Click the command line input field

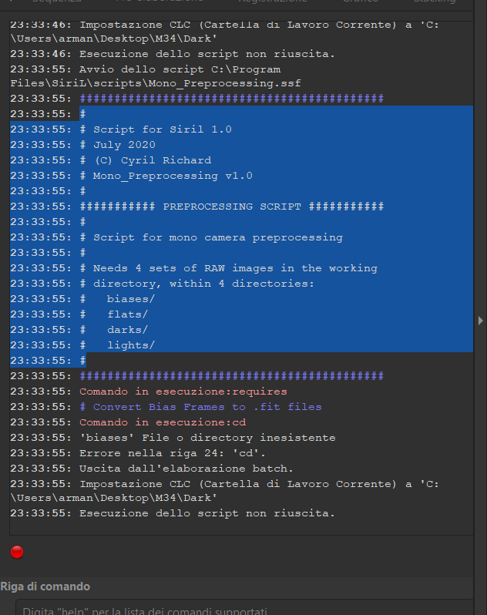click(239, 609)
